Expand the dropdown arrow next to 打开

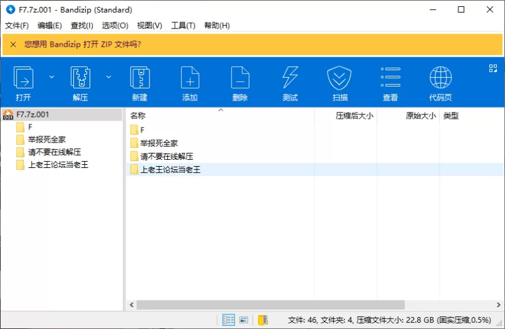(x=52, y=77)
